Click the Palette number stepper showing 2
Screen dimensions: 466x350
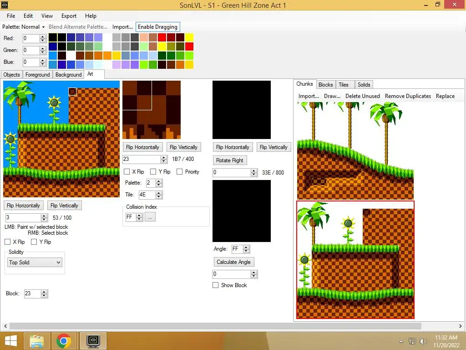159,183
